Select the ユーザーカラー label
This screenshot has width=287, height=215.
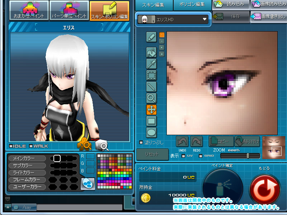click(27, 187)
